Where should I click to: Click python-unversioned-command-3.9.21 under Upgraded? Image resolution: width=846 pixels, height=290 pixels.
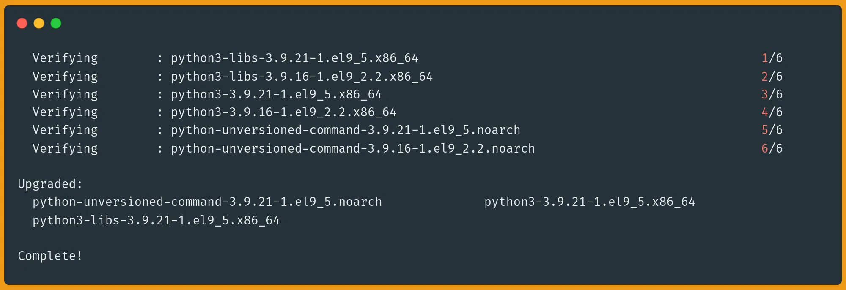(207, 202)
